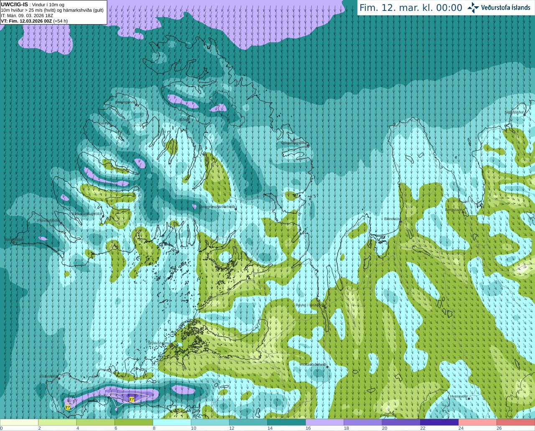The image size is (535, 431).
Task: Pick the pink 24–26 m/s legend swatch
Action: pyautogui.click(x=478, y=422)
